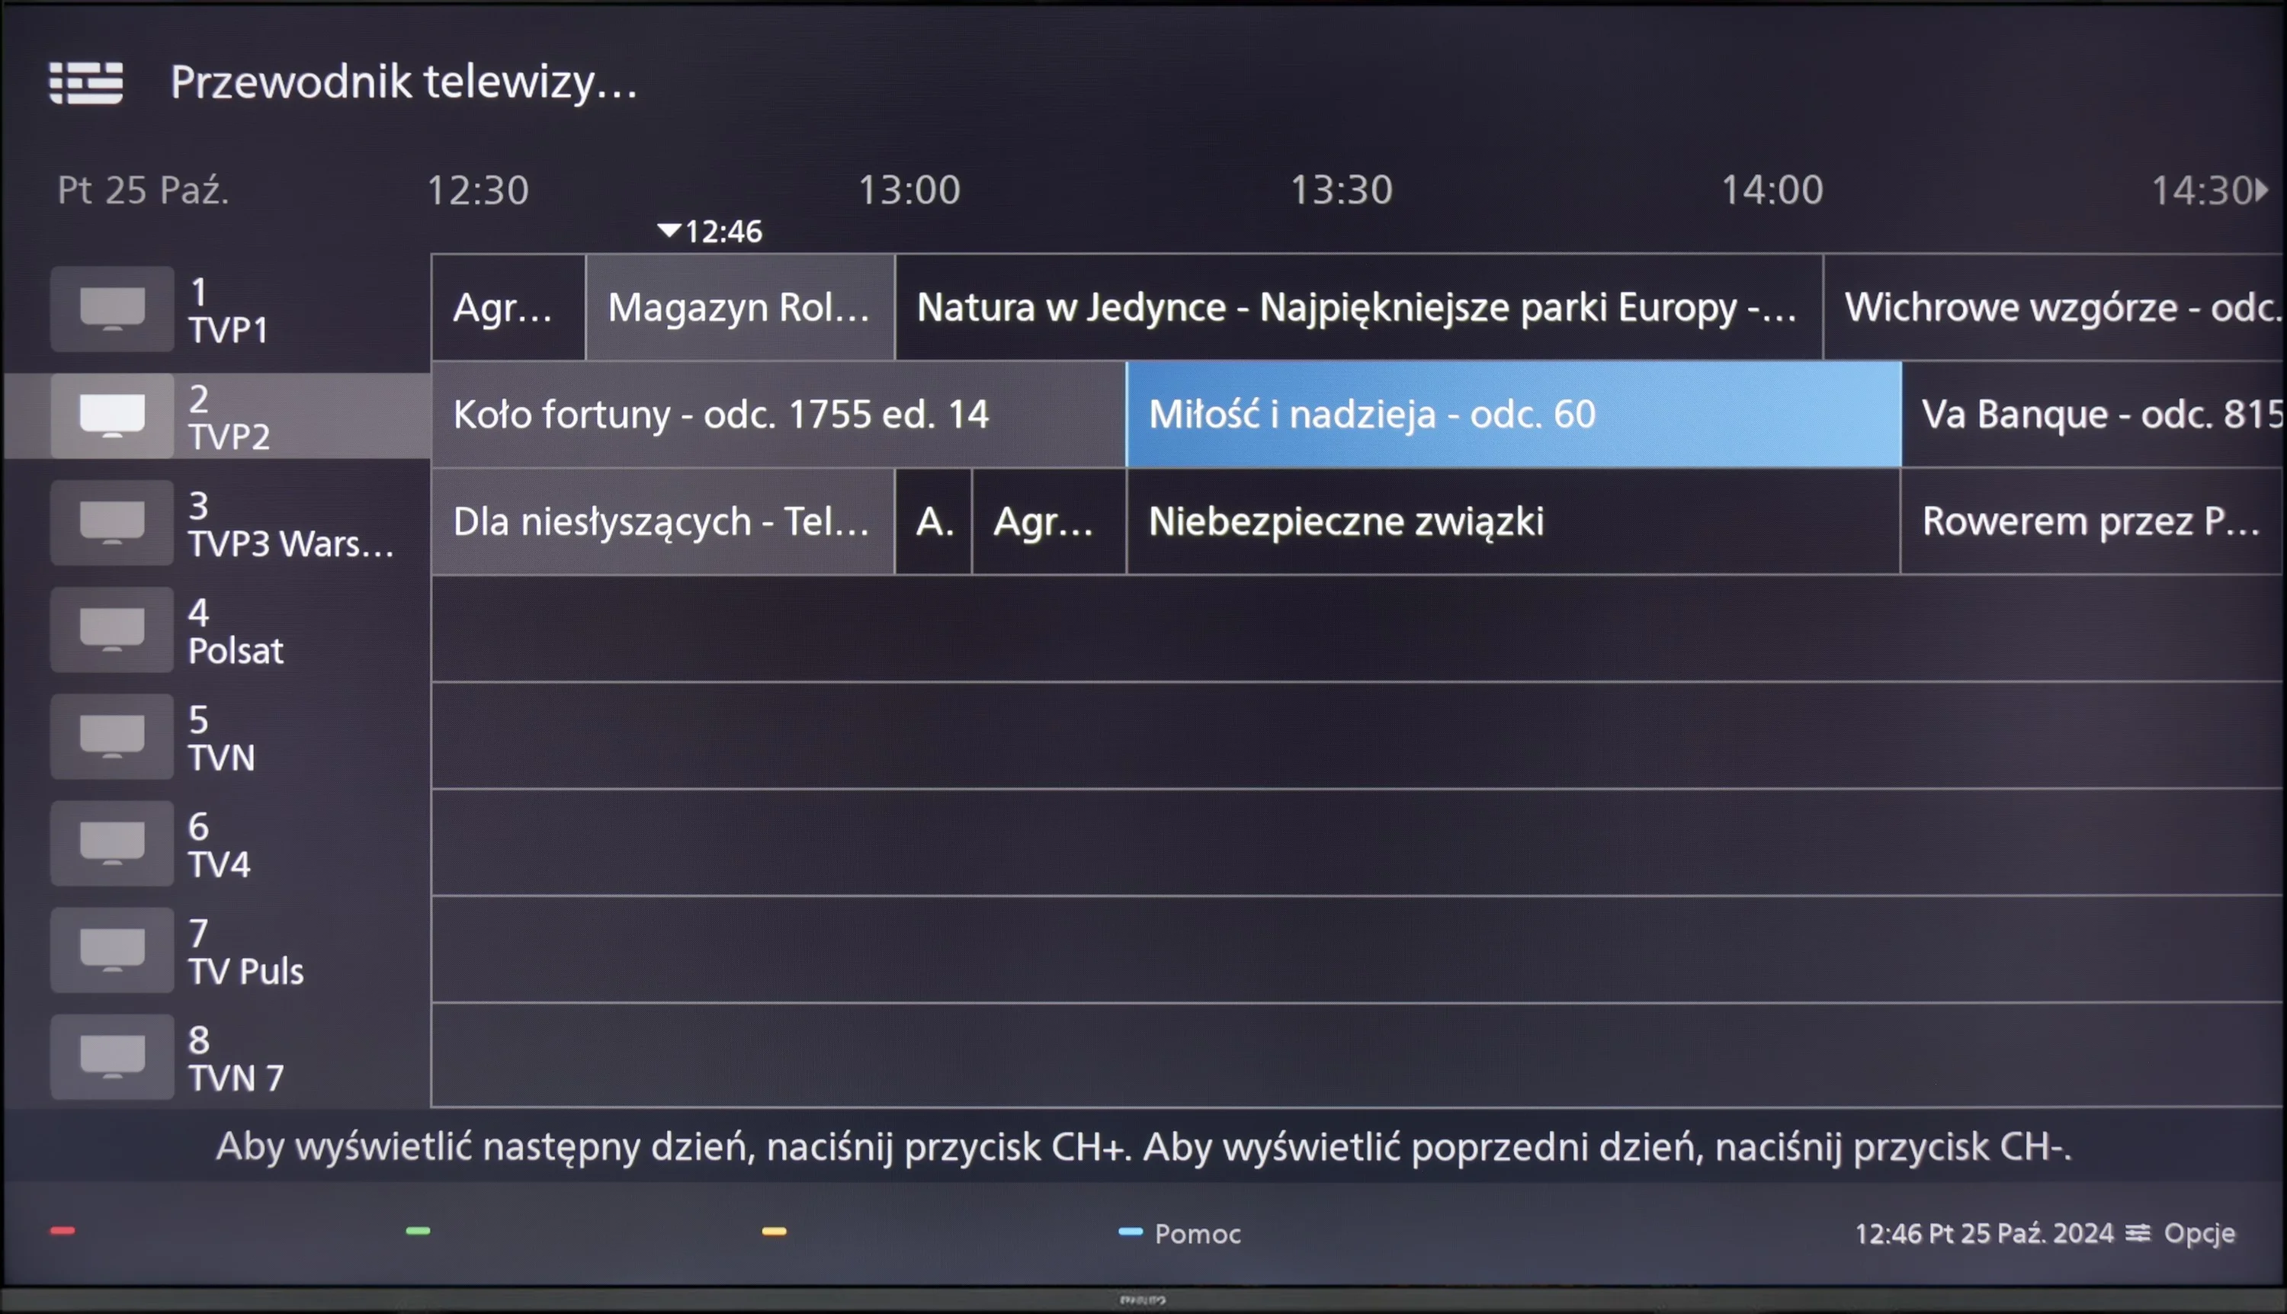2287x1314 pixels.
Task: Click the 13:30 time header
Action: pyautogui.click(x=1341, y=191)
